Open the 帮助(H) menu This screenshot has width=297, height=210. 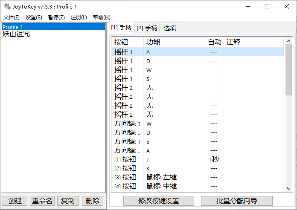tap(102, 17)
